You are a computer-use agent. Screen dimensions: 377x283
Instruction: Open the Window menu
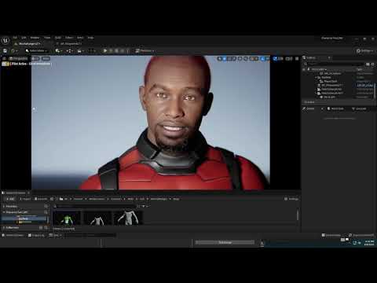coord(35,38)
